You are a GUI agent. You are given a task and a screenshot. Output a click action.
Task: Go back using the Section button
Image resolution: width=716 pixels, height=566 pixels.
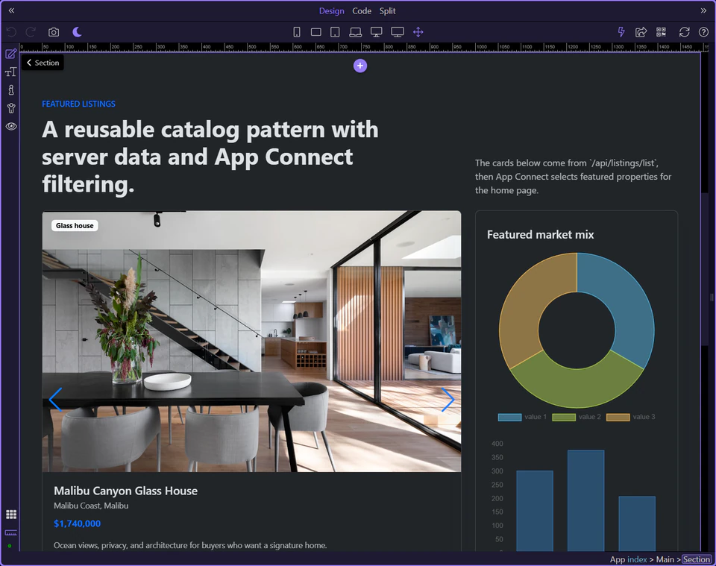[43, 63]
